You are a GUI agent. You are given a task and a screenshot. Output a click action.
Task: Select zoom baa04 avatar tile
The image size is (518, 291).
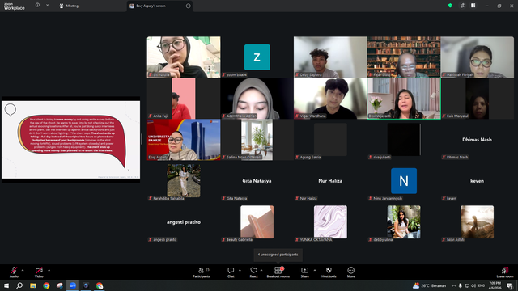pyautogui.click(x=257, y=57)
